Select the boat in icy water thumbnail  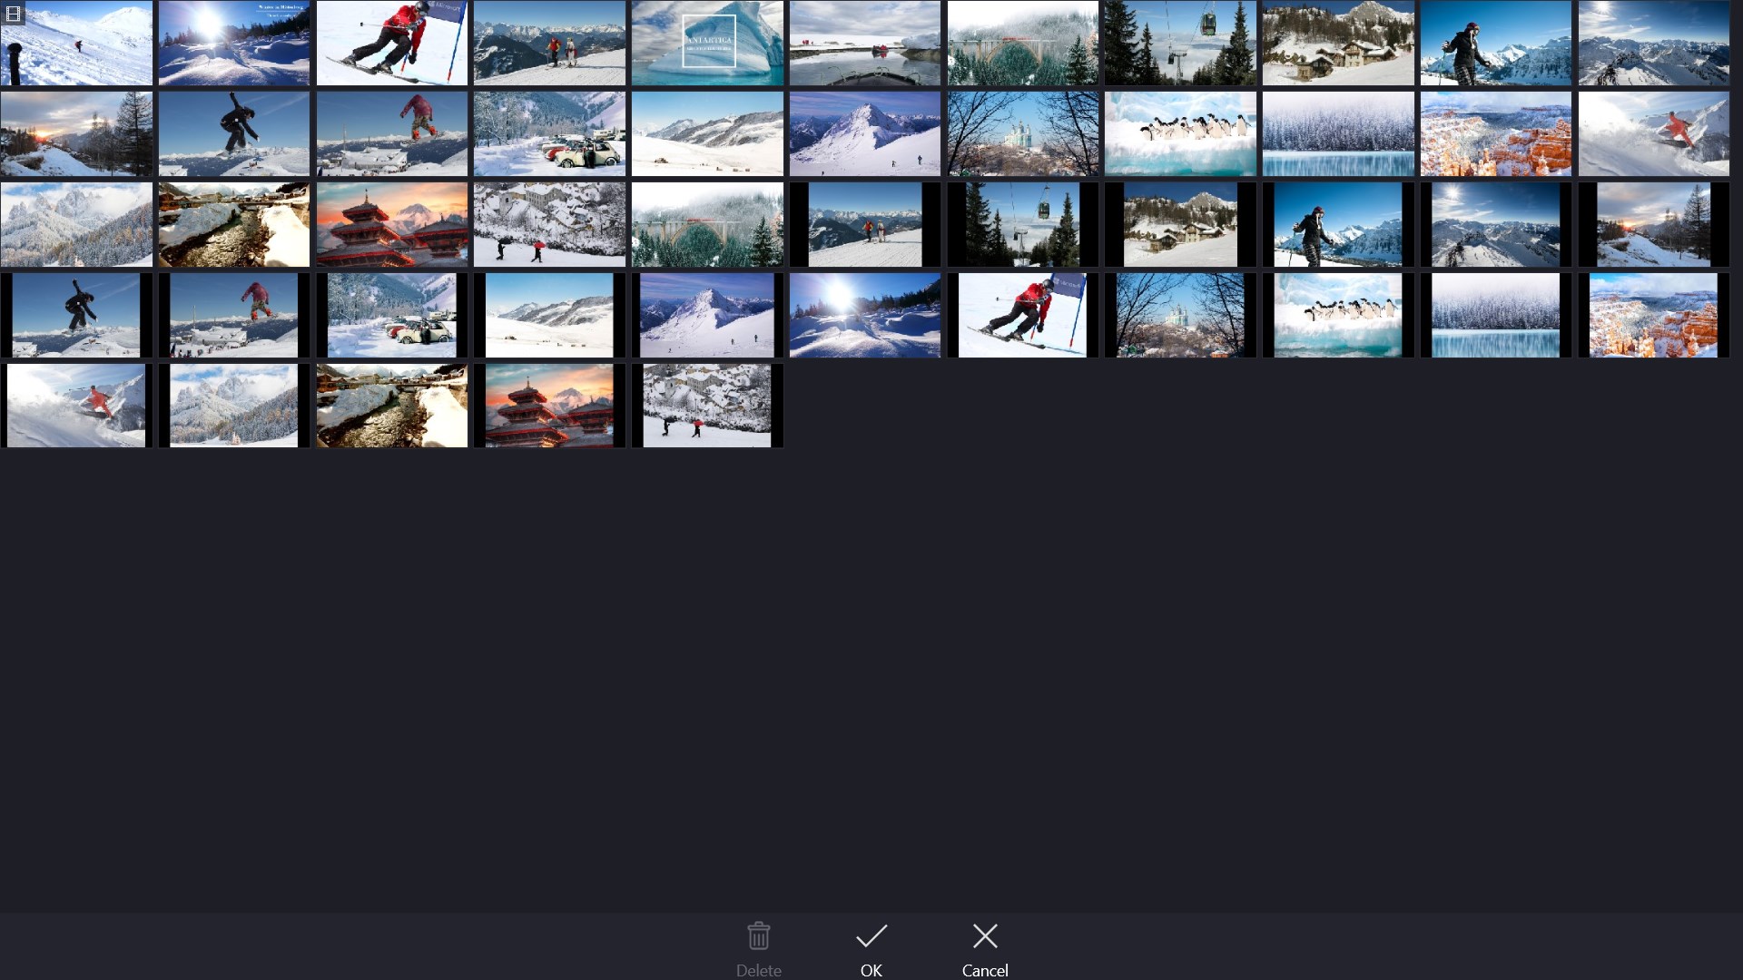[865, 43]
